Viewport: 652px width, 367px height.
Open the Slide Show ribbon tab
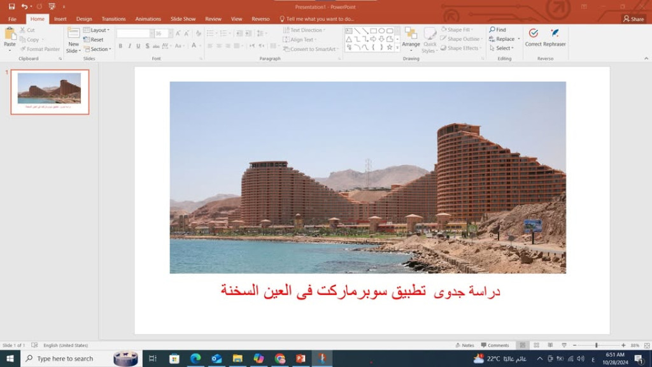click(x=183, y=18)
